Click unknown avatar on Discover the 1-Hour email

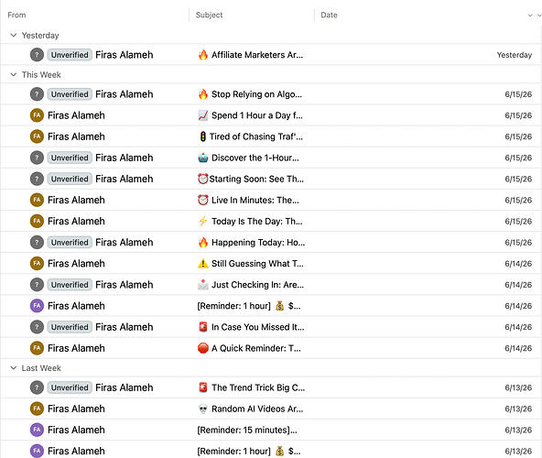(37, 158)
